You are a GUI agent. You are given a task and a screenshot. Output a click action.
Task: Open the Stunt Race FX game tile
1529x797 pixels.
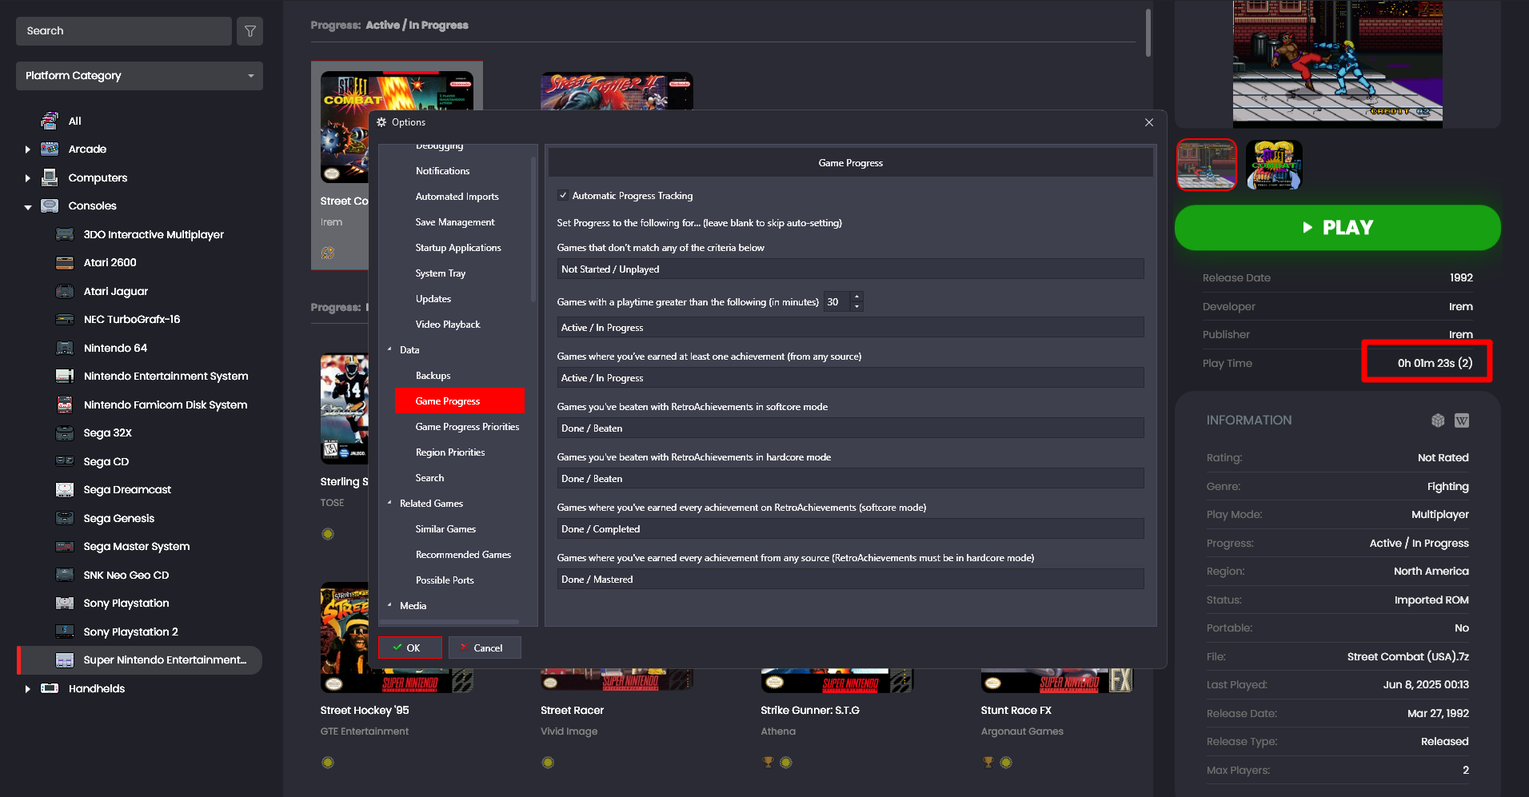[1056, 678]
